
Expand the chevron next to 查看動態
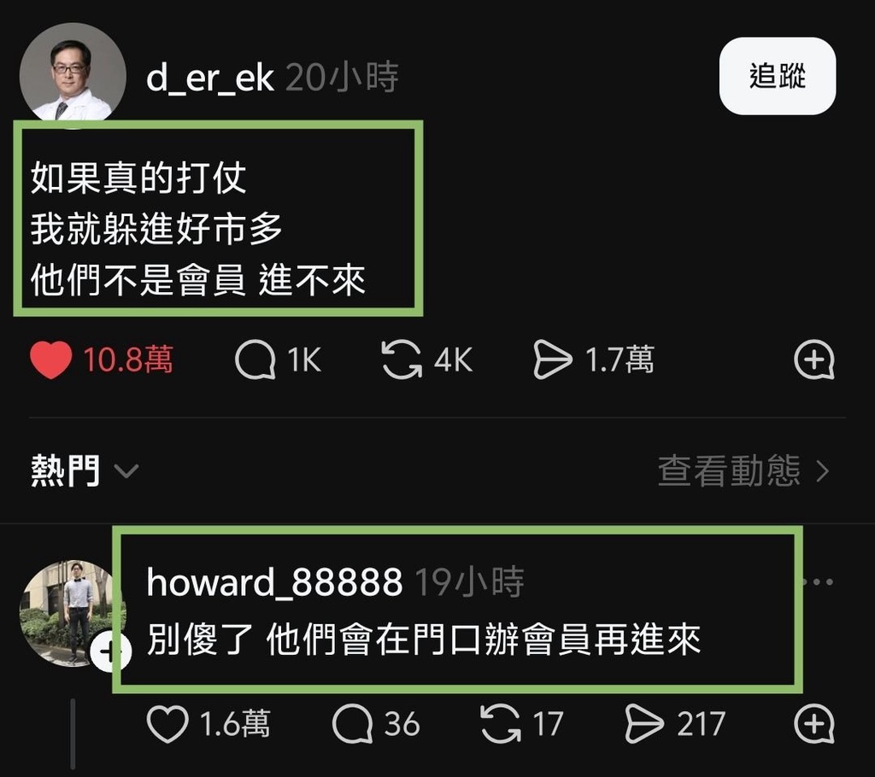click(823, 471)
